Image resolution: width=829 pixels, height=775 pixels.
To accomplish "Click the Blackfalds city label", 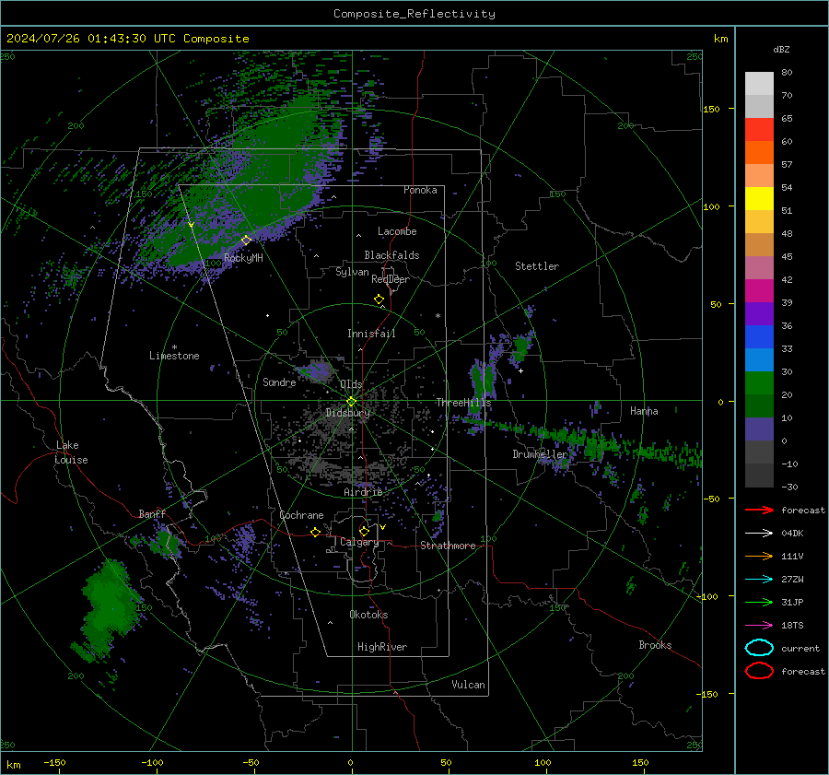I will click(x=391, y=255).
